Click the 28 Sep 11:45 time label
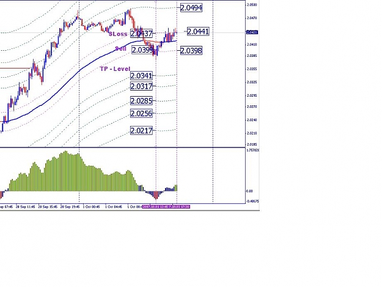This screenshot has width=382, height=287. point(25,207)
